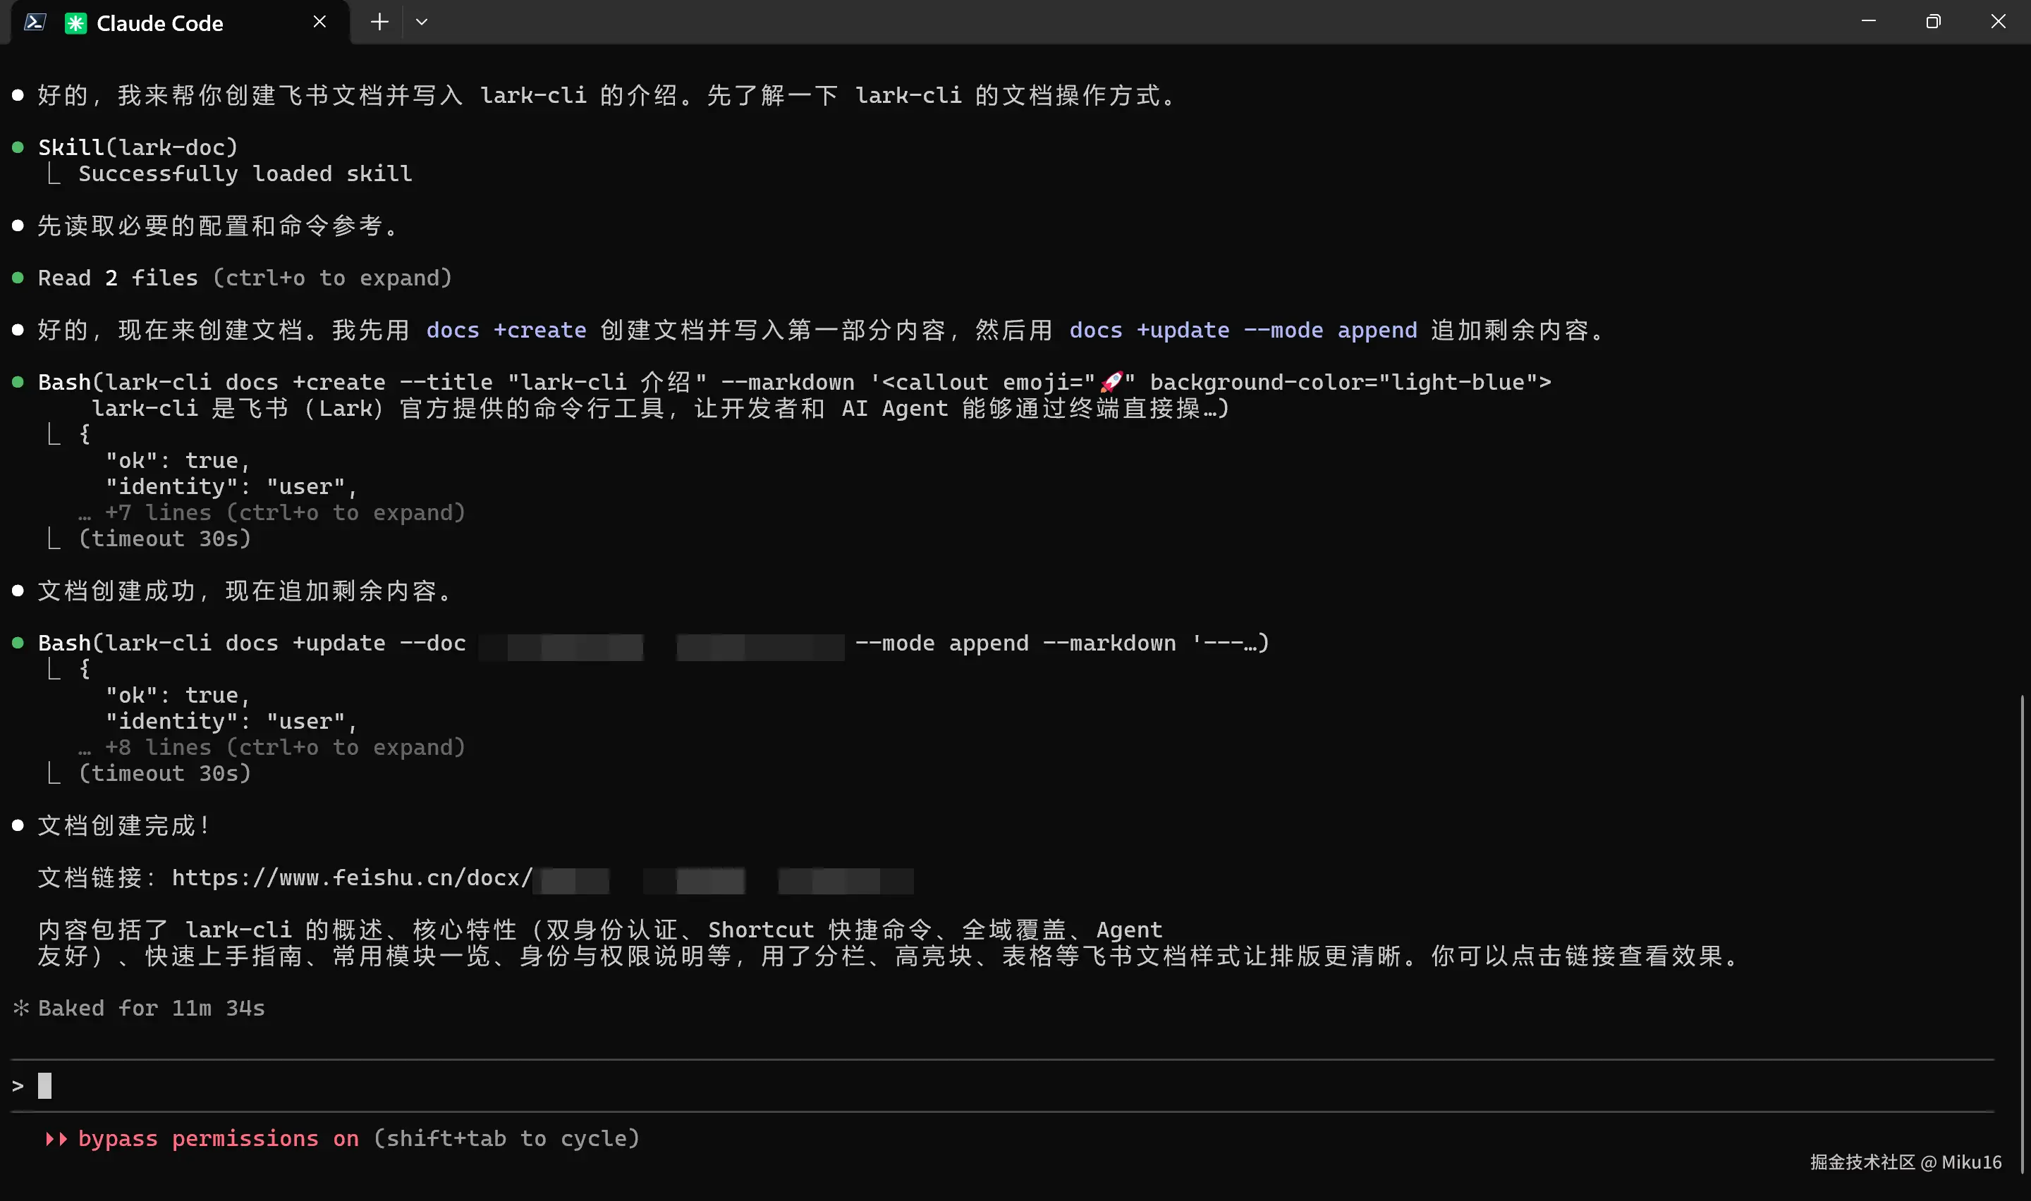Open a new terminal tab

click(379, 22)
